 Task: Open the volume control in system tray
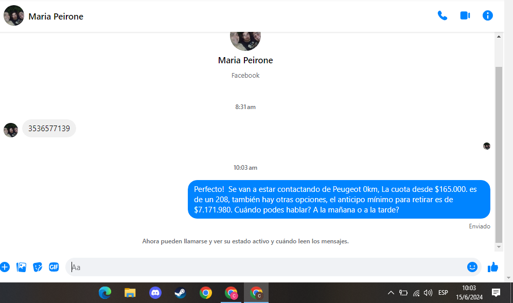tap(428, 293)
